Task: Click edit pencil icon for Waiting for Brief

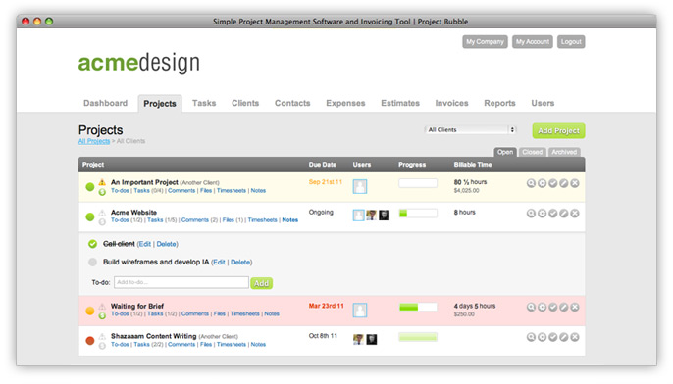Action: pos(563,308)
